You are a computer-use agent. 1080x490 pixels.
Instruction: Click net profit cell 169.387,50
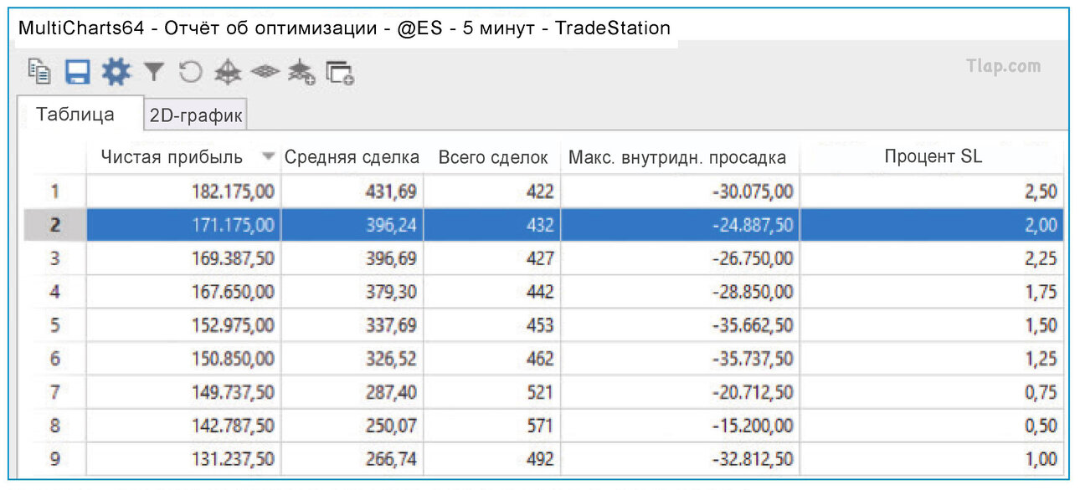click(183, 258)
